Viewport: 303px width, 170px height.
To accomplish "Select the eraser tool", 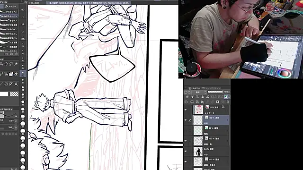I will click(16, 74).
